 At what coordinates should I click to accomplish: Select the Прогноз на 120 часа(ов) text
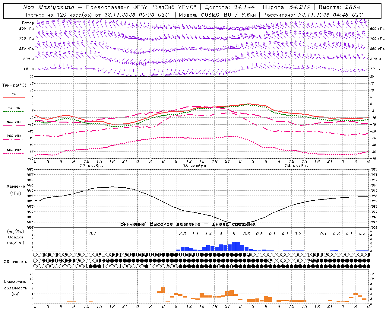[x=58, y=15]
